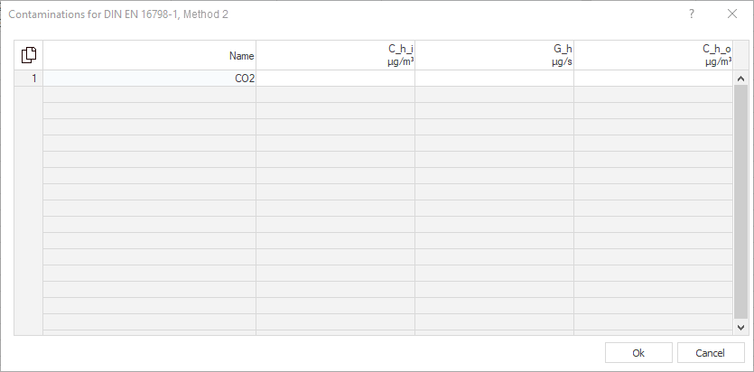Open the help question mark
Screen dimensions: 754x372
coord(692,14)
